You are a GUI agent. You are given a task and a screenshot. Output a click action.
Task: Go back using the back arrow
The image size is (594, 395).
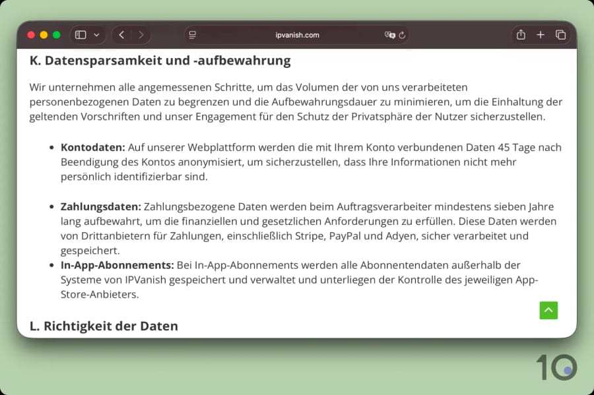tap(121, 34)
